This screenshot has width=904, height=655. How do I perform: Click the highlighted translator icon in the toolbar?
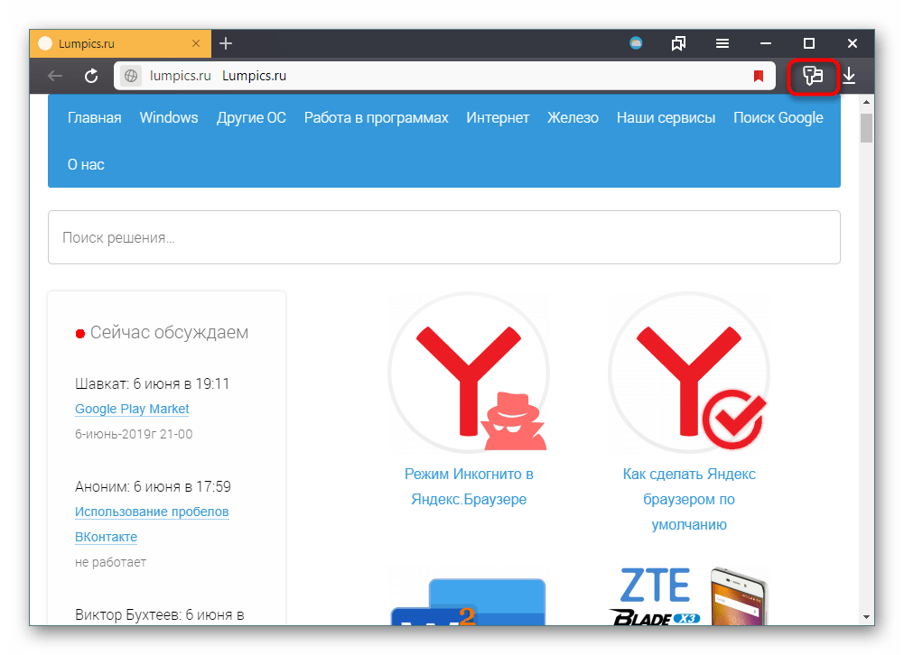(814, 77)
